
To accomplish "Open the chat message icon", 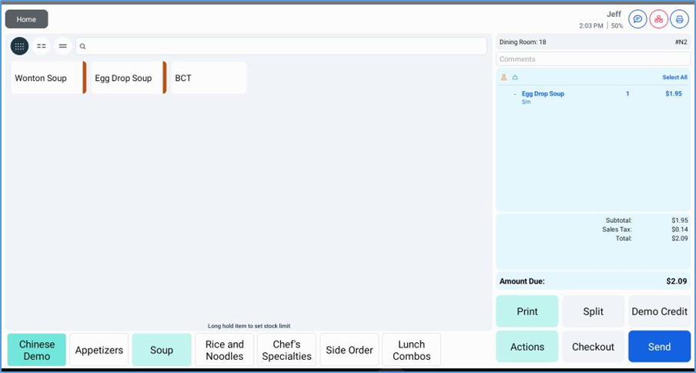I will (x=637, y=19).
